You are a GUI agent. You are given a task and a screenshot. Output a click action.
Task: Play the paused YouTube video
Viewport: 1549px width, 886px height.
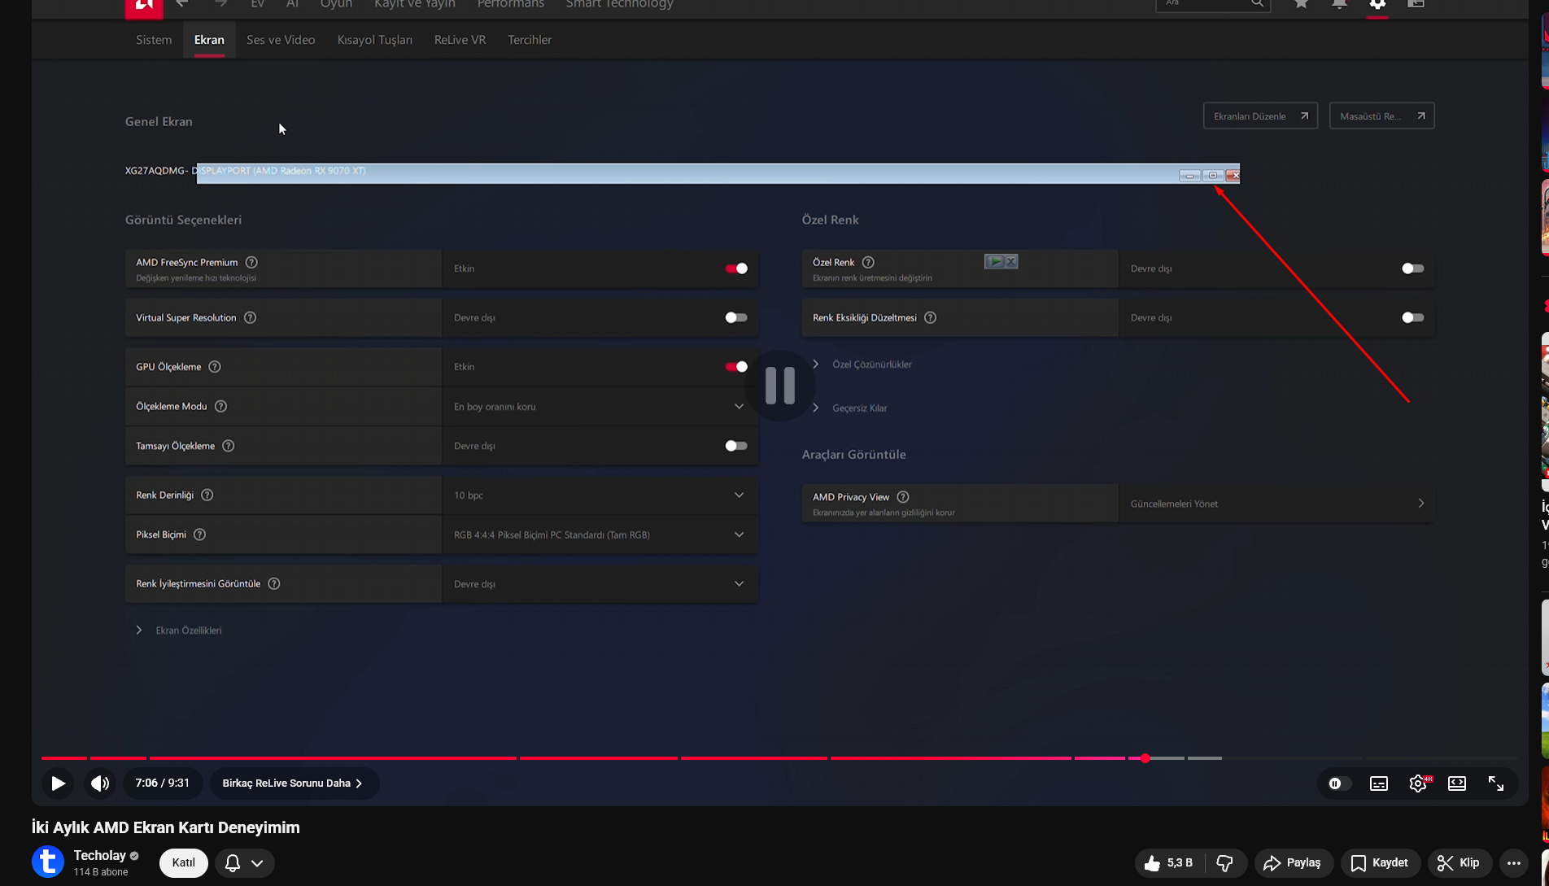(58, 783)
